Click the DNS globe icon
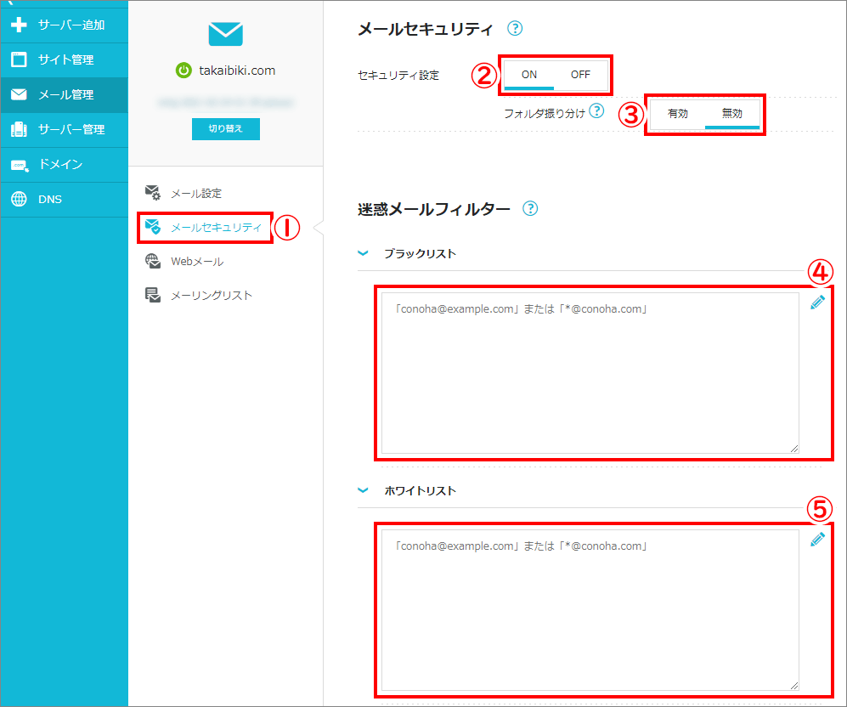The width and height of the screenshot is (847, 707). click(19, 200)
